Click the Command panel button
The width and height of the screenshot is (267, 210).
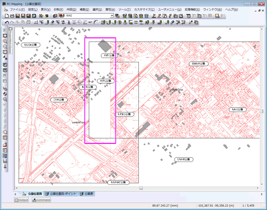41,200
